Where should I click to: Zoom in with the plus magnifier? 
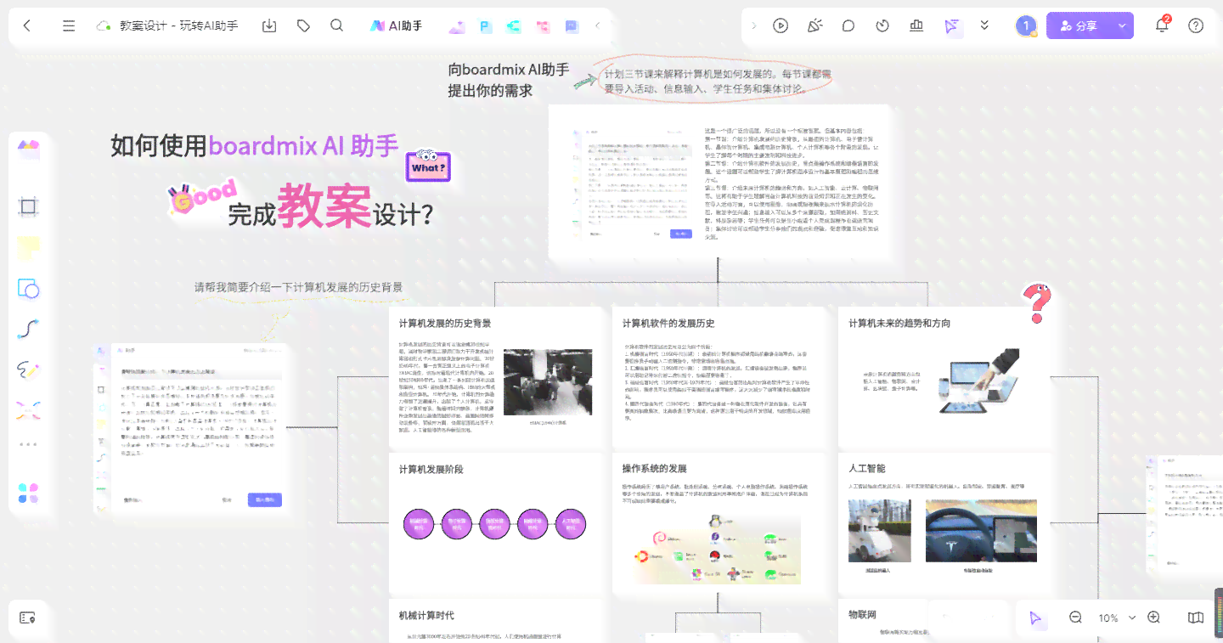tap(1153, 618)
